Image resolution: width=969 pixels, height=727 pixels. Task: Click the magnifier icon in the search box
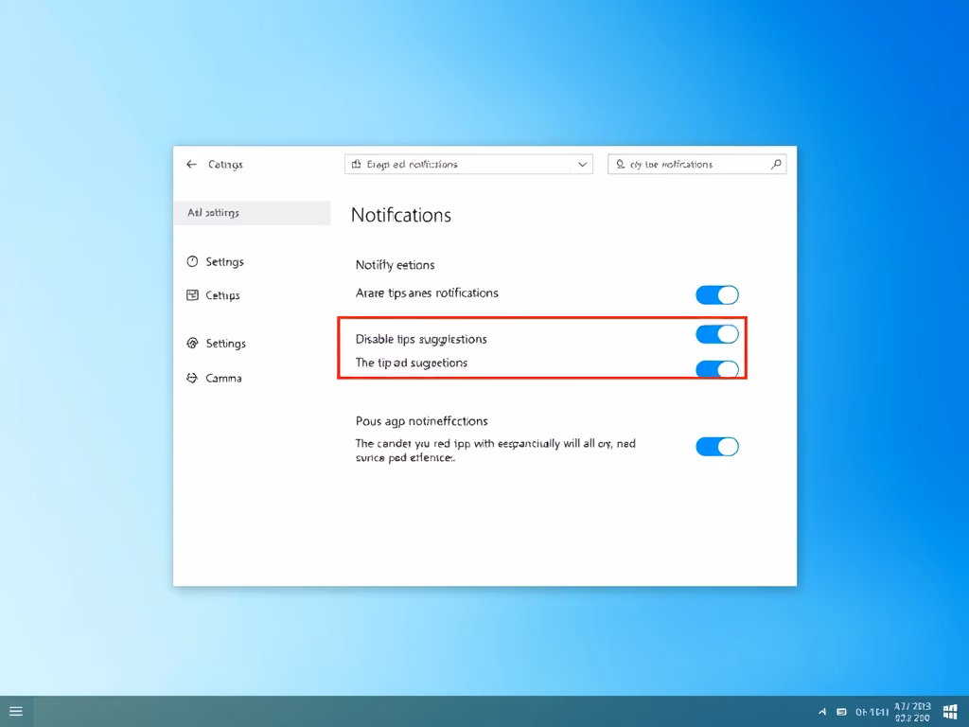pyautogui.click(x=776, y=164)
